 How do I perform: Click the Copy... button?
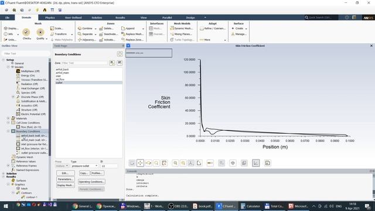[x=84, y=173]
